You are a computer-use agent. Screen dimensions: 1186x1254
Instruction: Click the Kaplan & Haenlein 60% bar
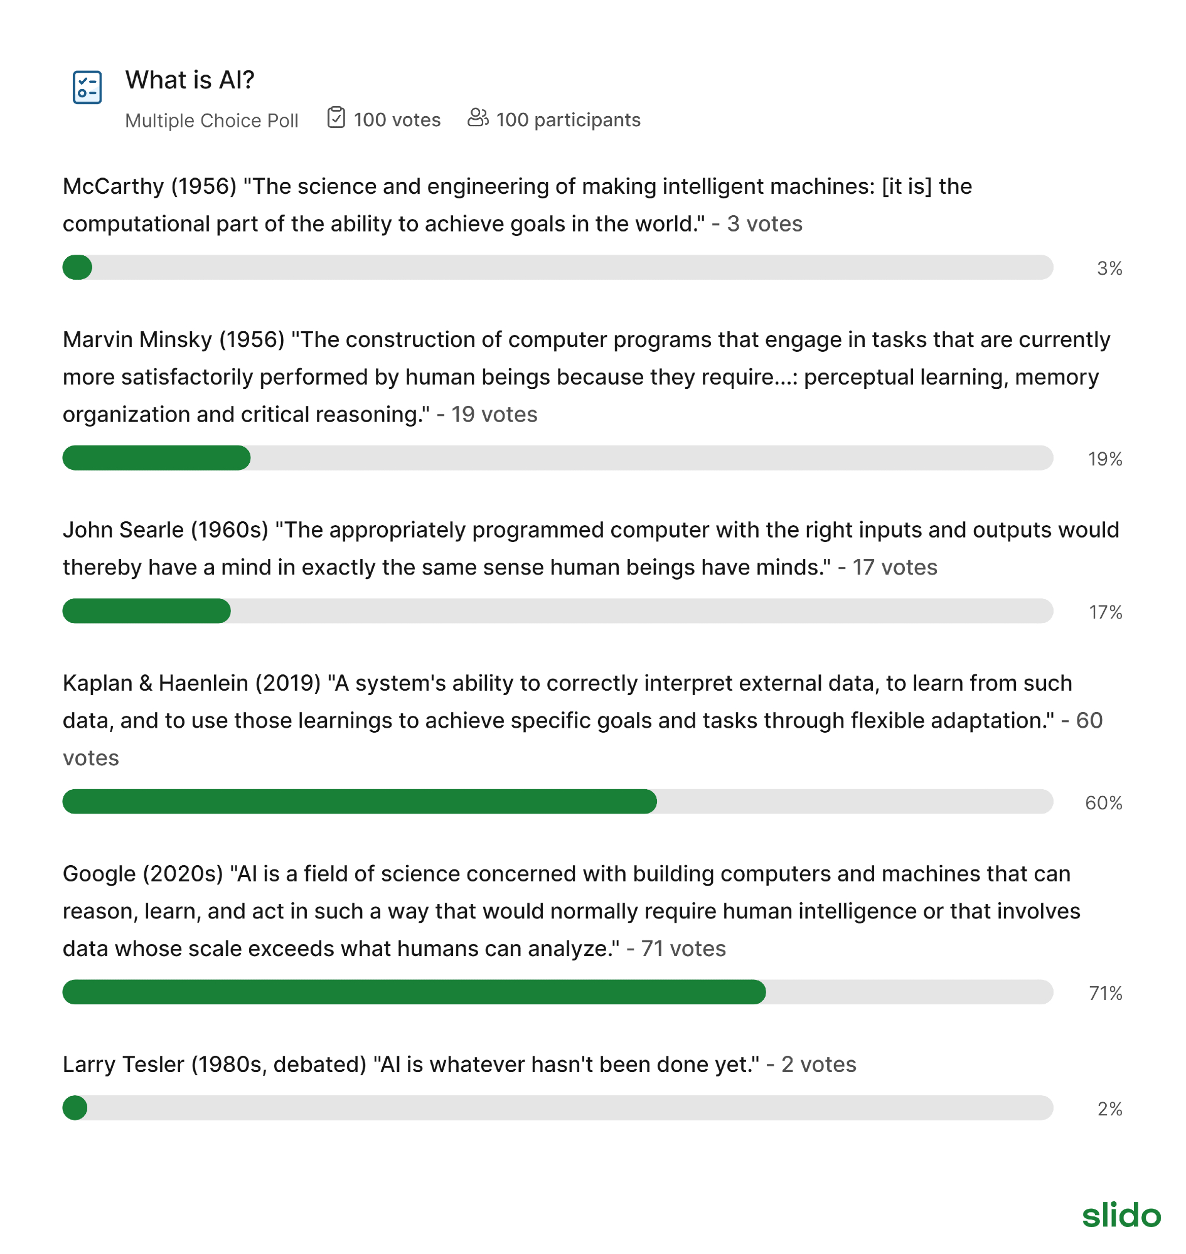pos(558,802)
